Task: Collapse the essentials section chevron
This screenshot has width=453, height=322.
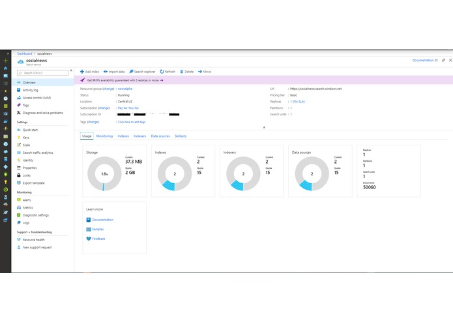Action: click(x=264, y=127)
